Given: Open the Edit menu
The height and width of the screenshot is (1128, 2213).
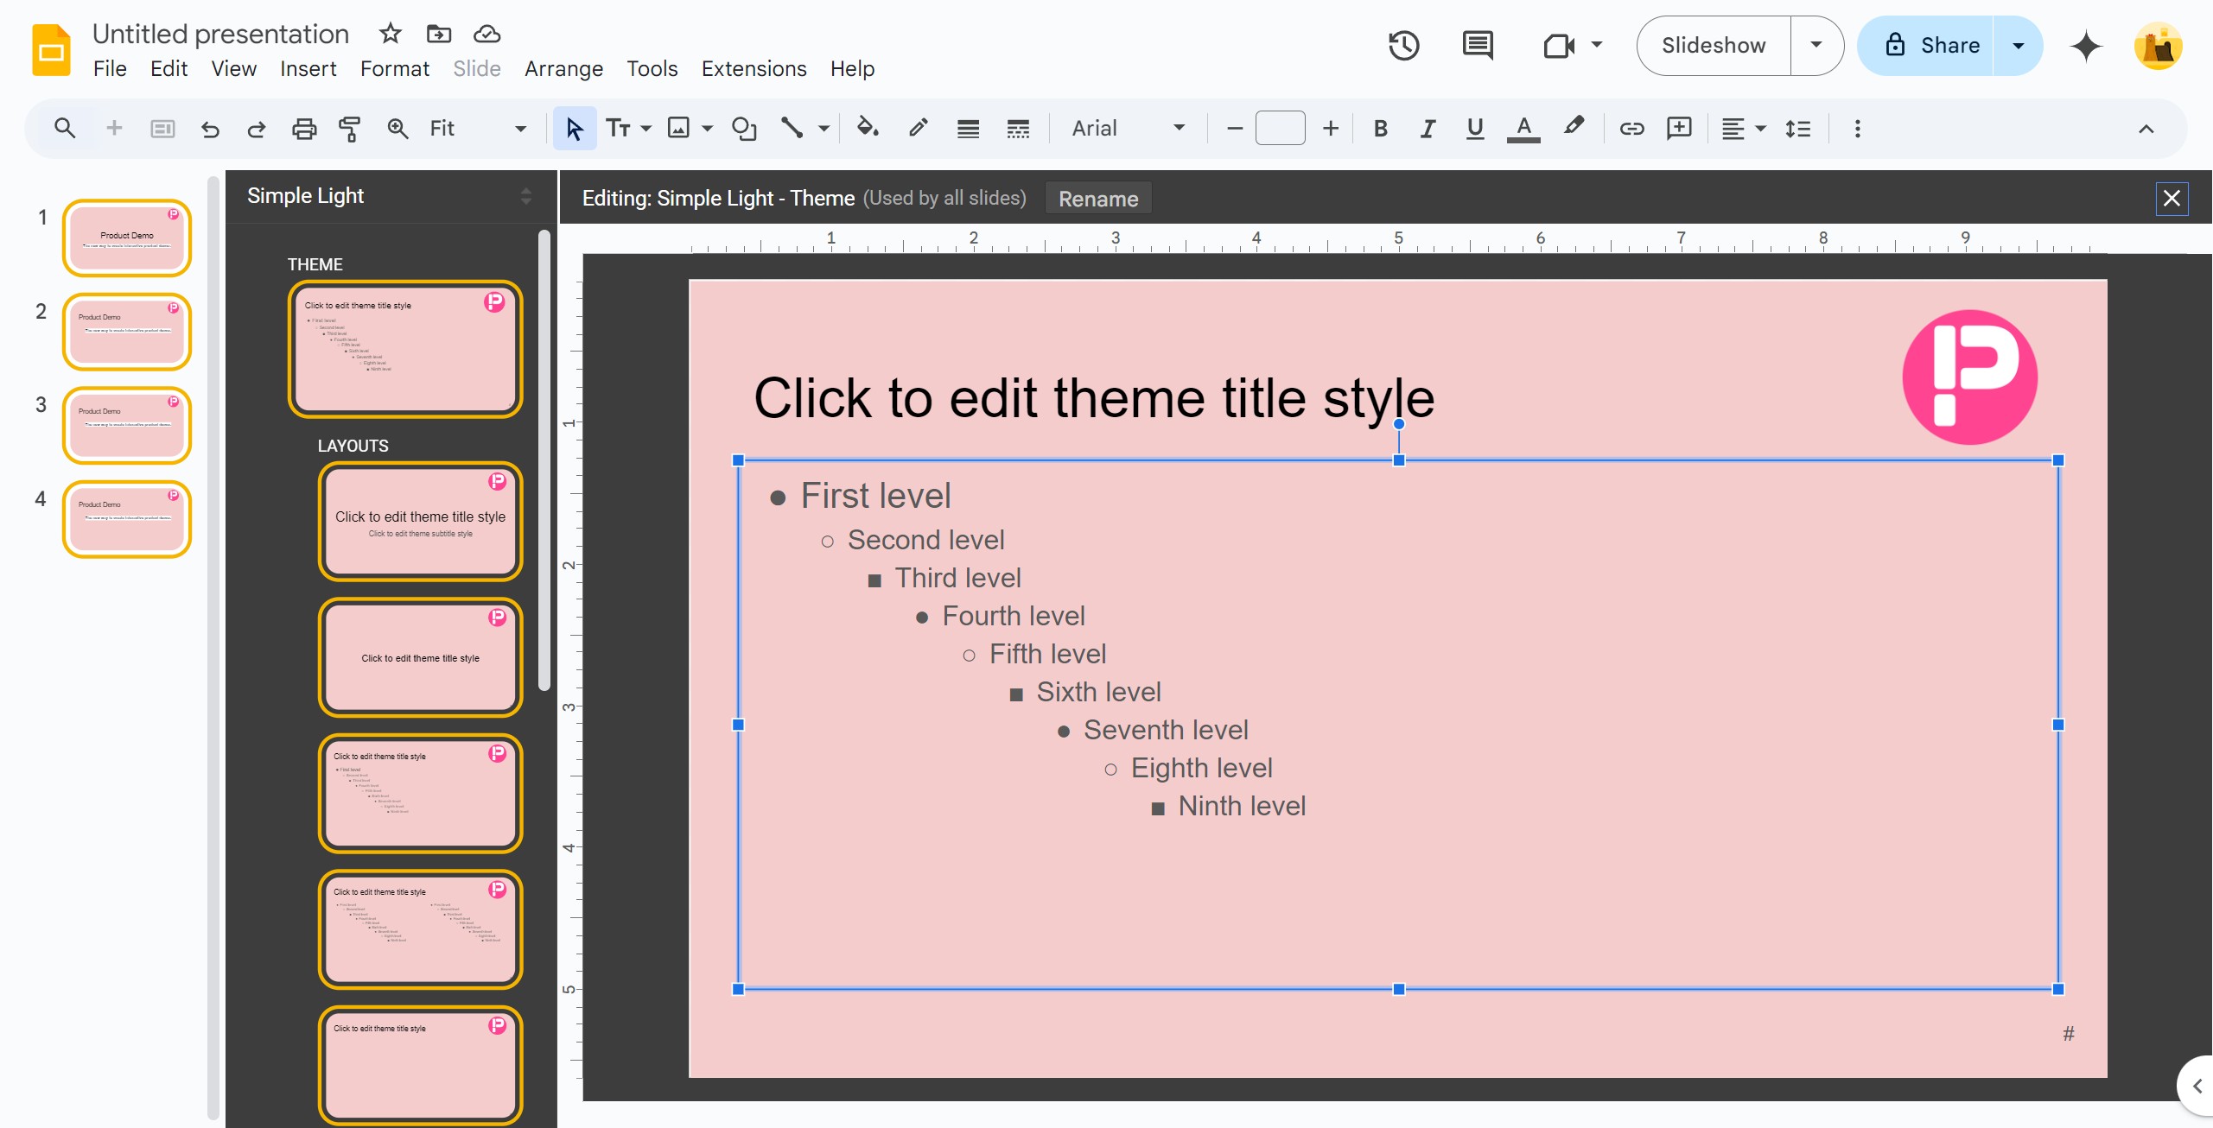Looking at the screenshot, I should coord(169,68).
